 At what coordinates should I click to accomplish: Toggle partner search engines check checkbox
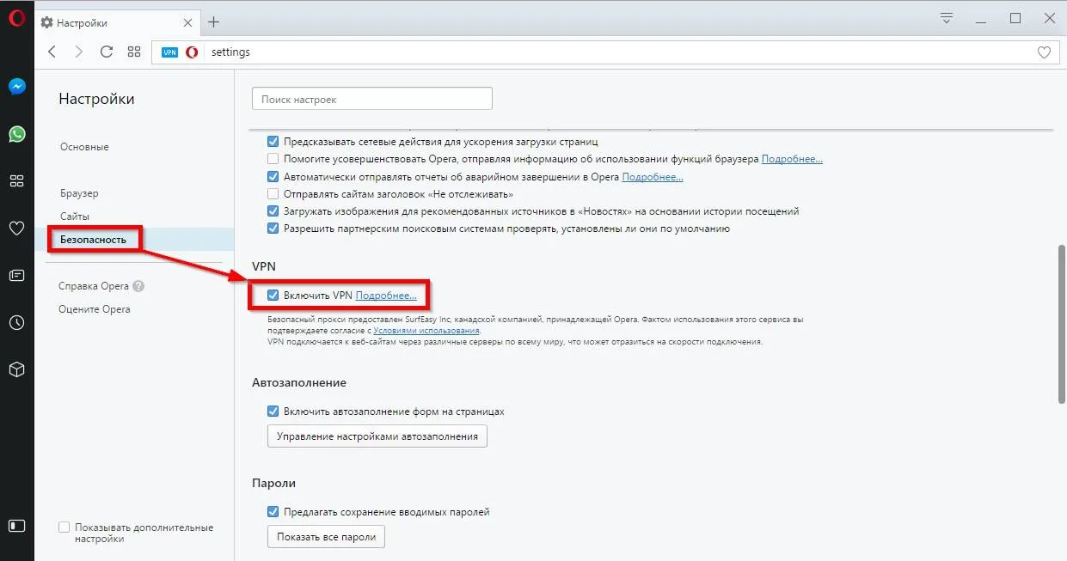[x=273, y=229]
